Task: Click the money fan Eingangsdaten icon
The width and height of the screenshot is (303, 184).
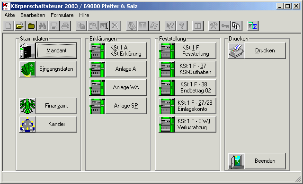Action: click(x=27, y=69)
